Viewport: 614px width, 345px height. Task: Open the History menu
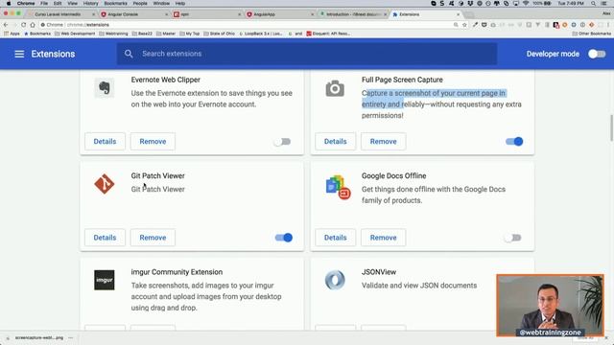[x=90, y=3]
